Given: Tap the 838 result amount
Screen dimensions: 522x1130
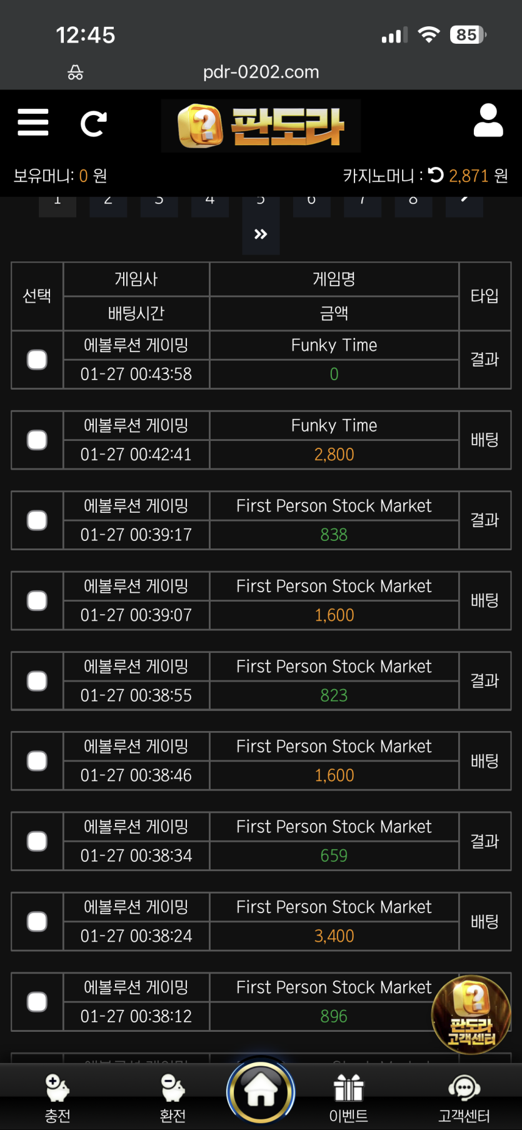Looking at the screenshot, I should click(334, 535).
